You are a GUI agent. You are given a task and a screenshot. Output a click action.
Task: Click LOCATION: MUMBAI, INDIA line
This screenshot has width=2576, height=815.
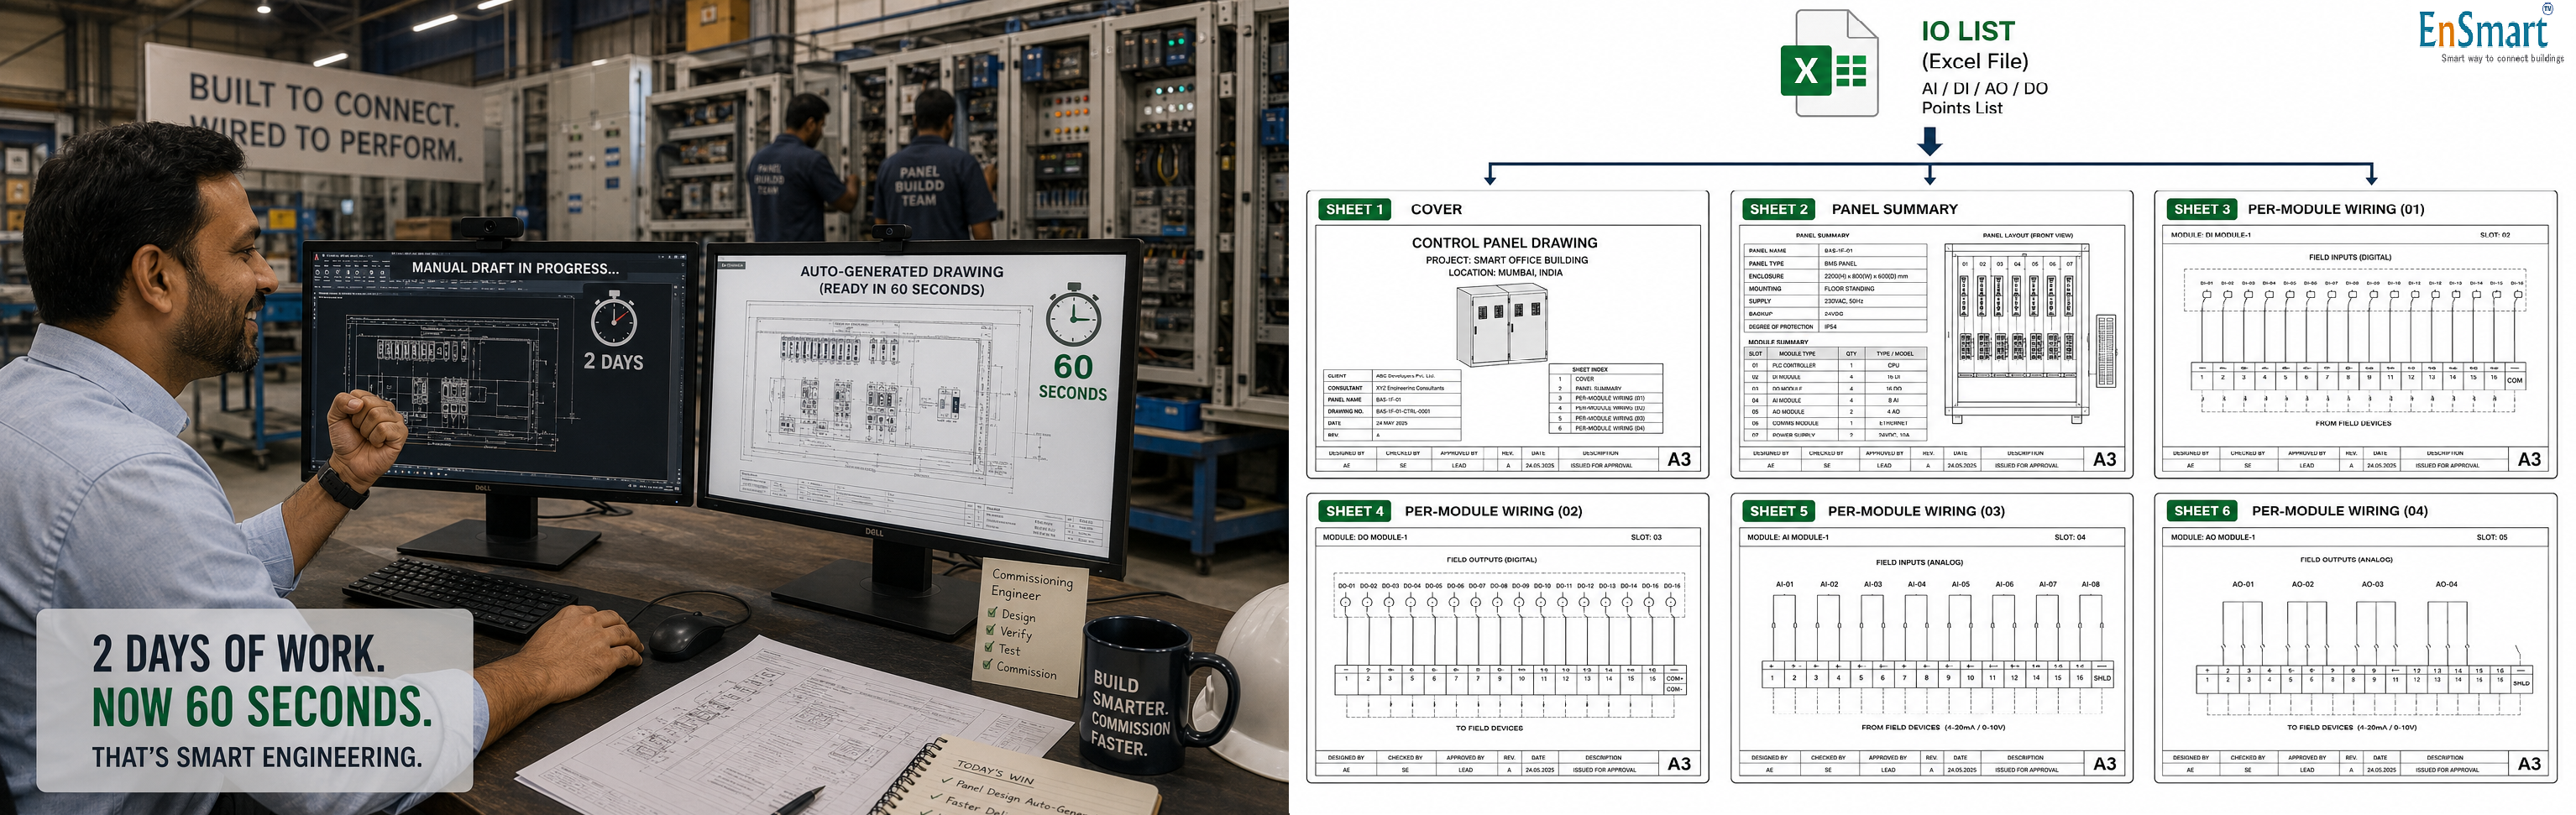1505,272
